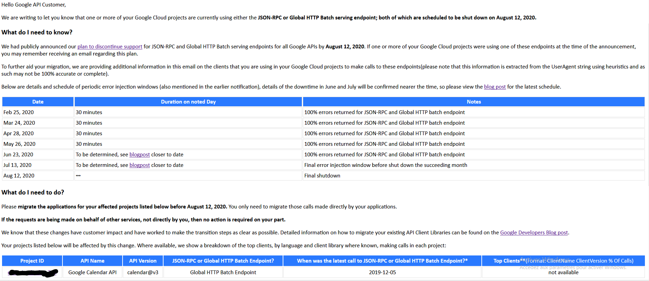
Task: Open the 'blog post' link for latest schedule
Action: tap(495, 87)
